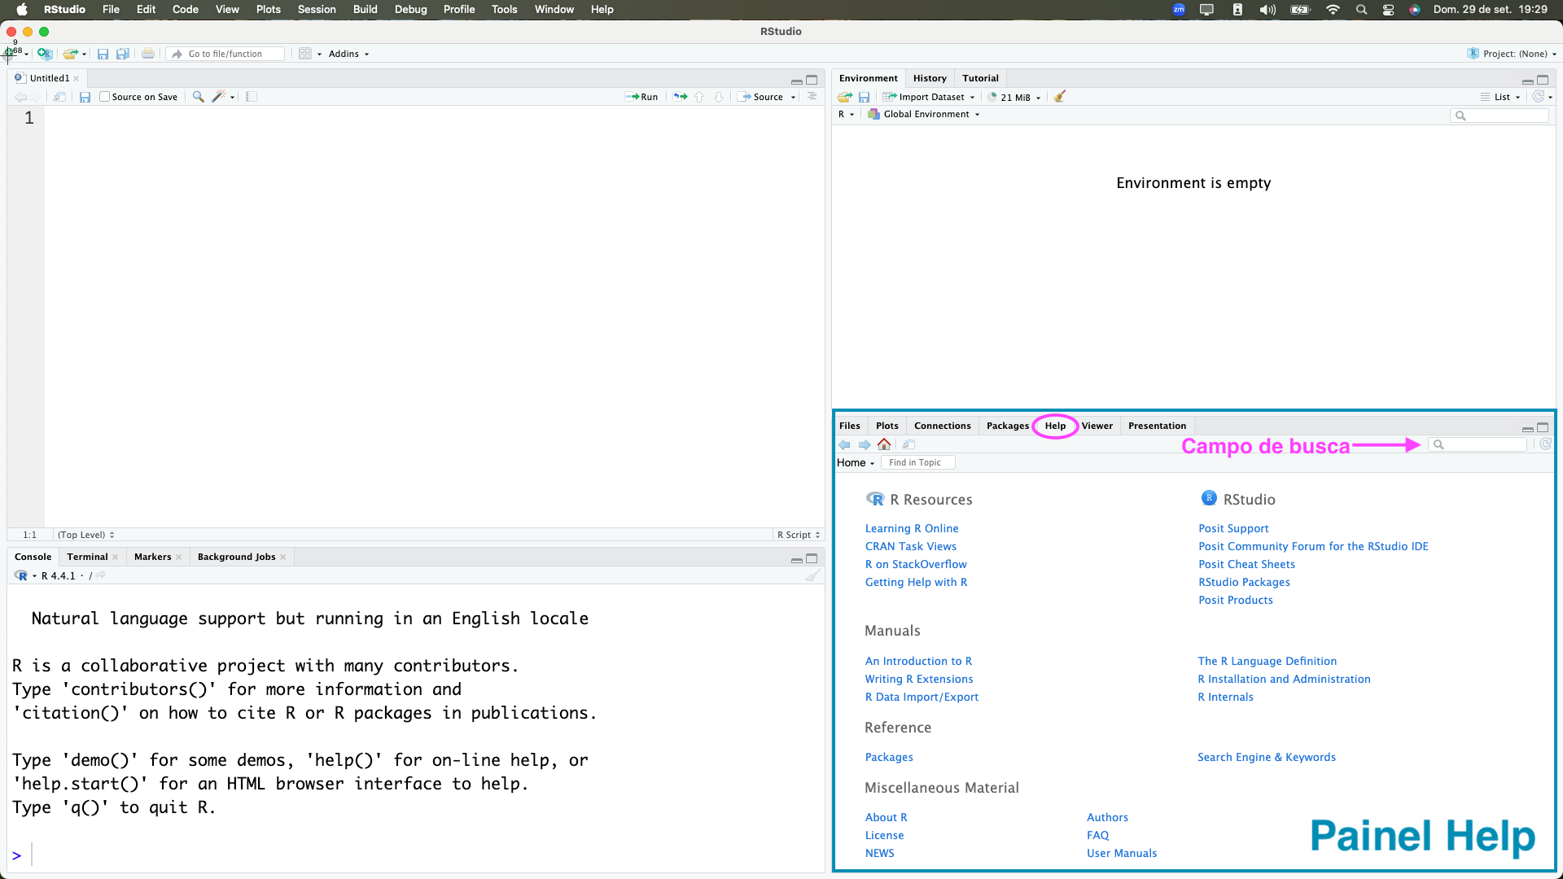Open the workspace panes layout icon

pyautogui.click(x=305, y=54)
